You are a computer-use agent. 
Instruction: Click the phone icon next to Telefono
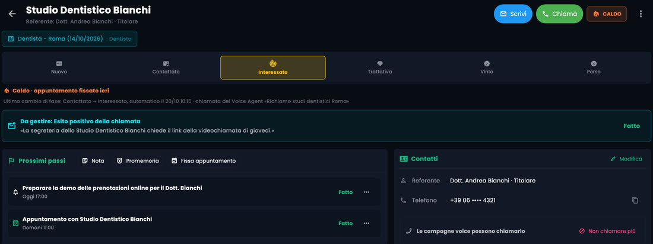[403, 200]
